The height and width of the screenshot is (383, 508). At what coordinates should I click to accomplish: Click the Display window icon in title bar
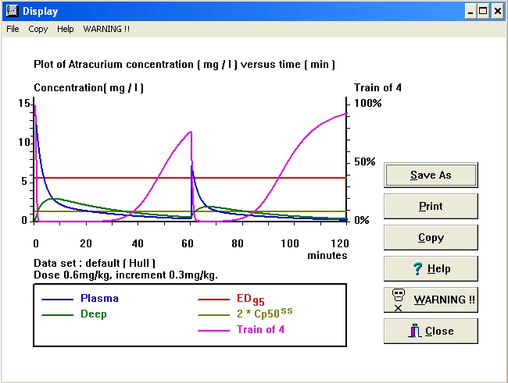(x=12, y=11)
